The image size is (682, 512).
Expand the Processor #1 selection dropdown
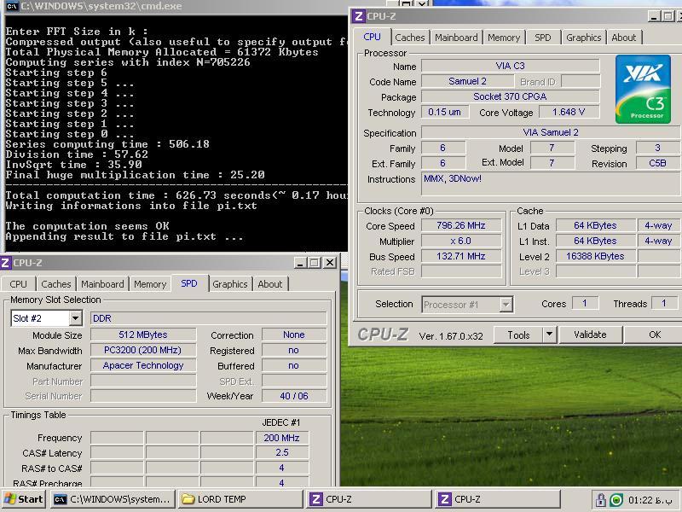click(506, 305)
